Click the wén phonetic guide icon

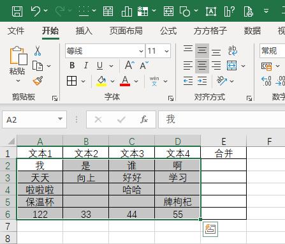coord(154,81)
